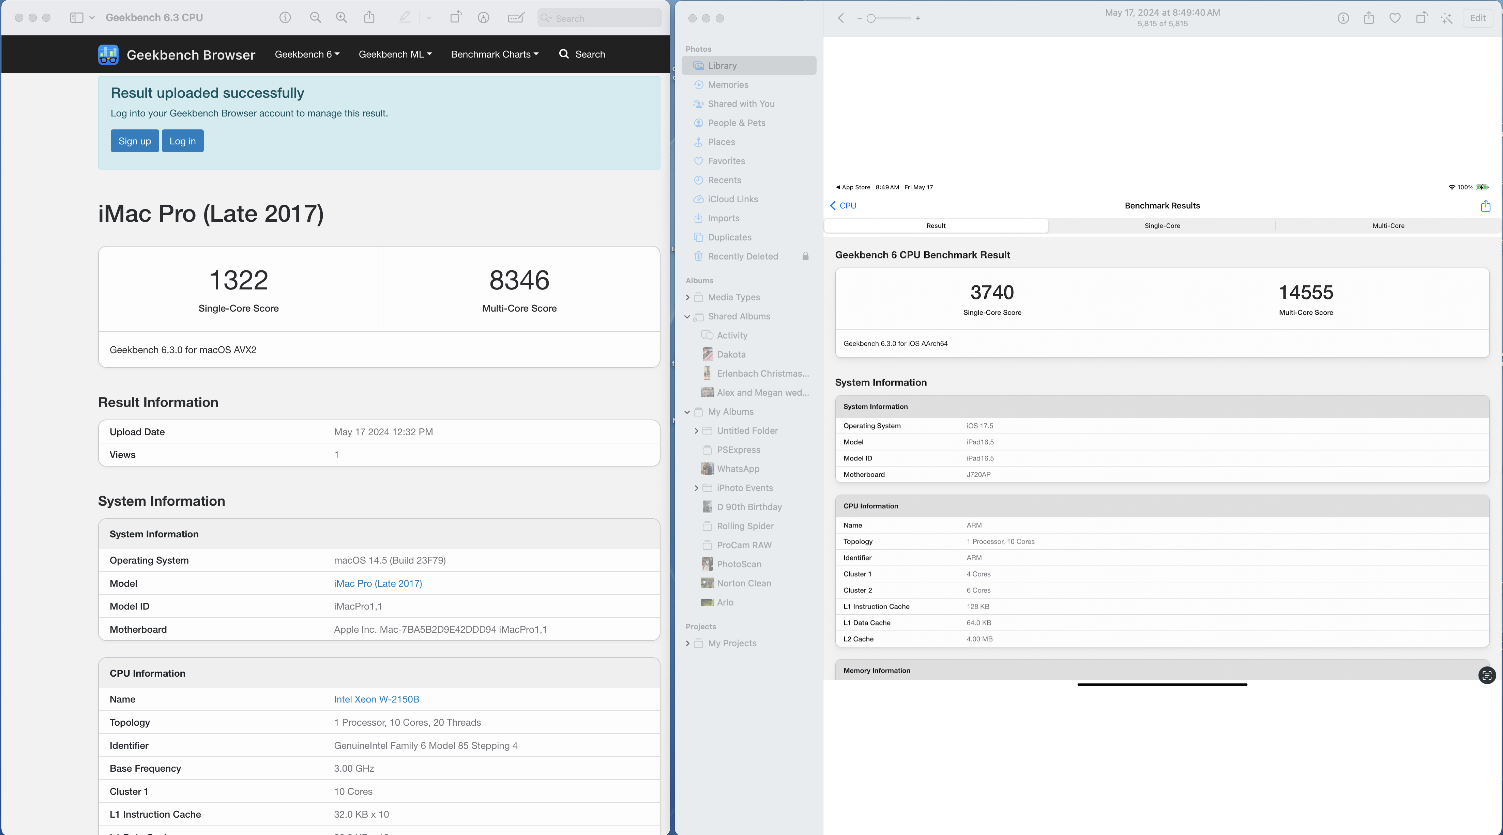Open the Intel Xeon W-2150B link
The height and width of the screenshot is (835, 1503).
376,699
